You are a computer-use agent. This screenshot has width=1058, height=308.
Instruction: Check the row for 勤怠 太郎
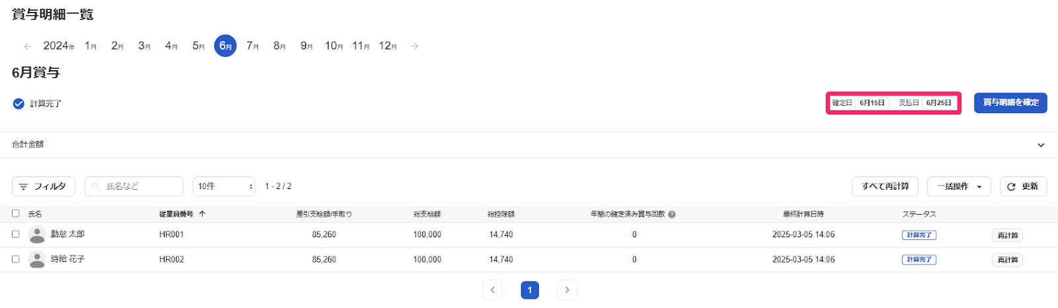[x=15, y=234]
